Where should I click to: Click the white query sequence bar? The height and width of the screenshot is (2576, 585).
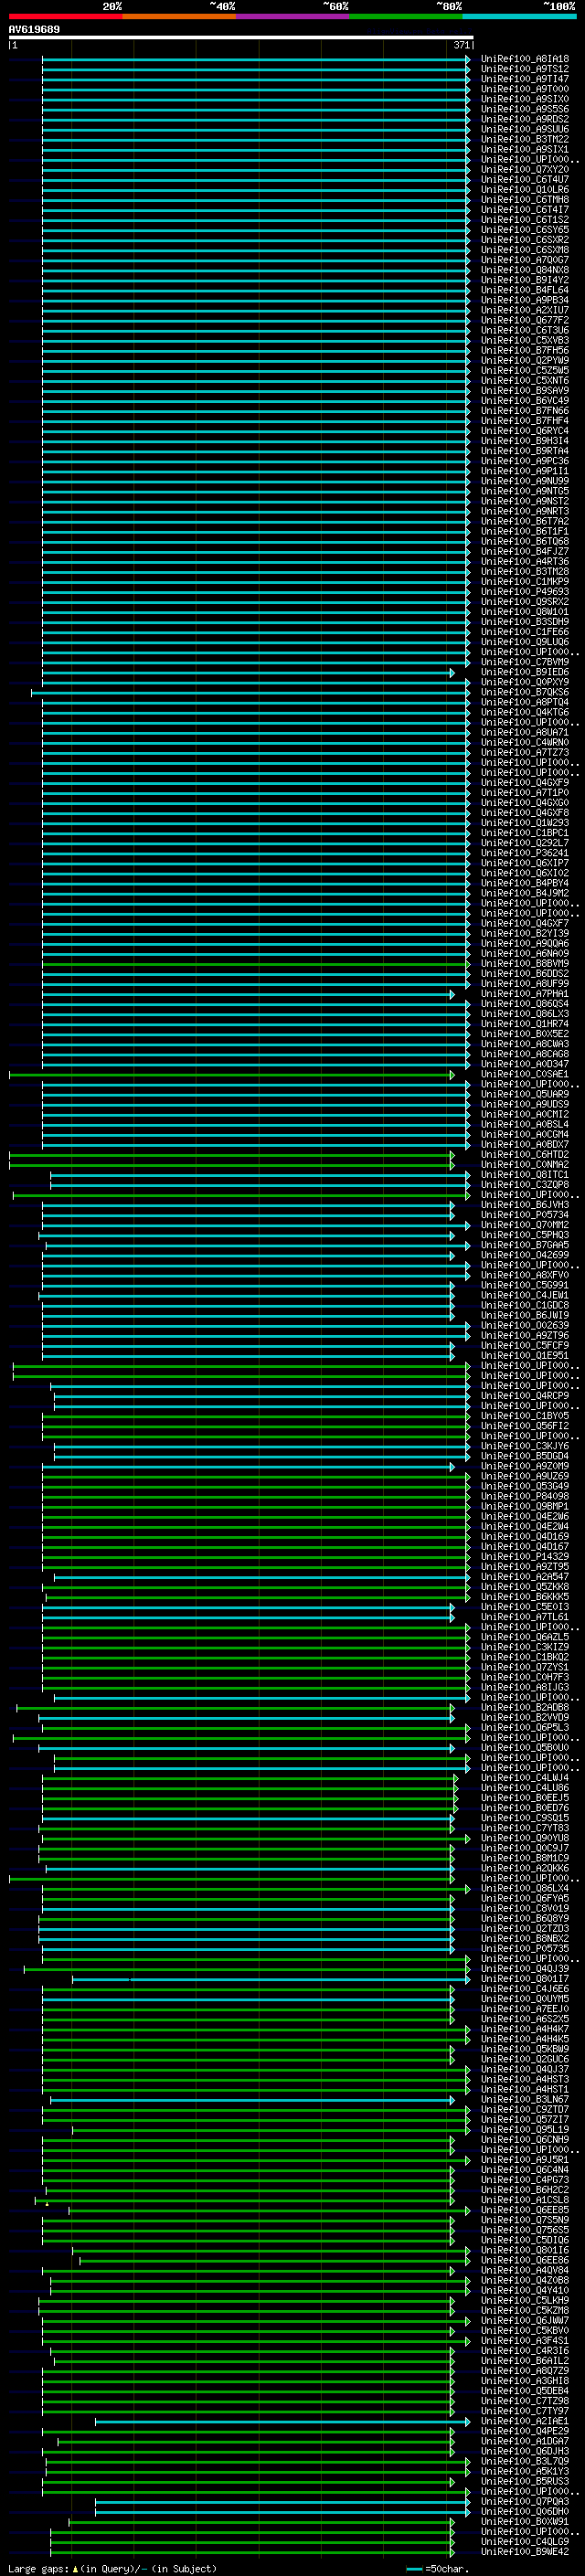click(x=241, y=37)
